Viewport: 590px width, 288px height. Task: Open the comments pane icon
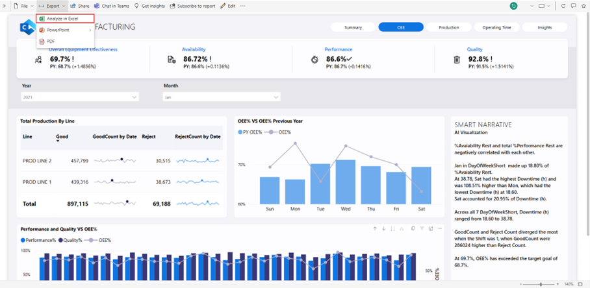pyautogui.click(x=573, y=6)
